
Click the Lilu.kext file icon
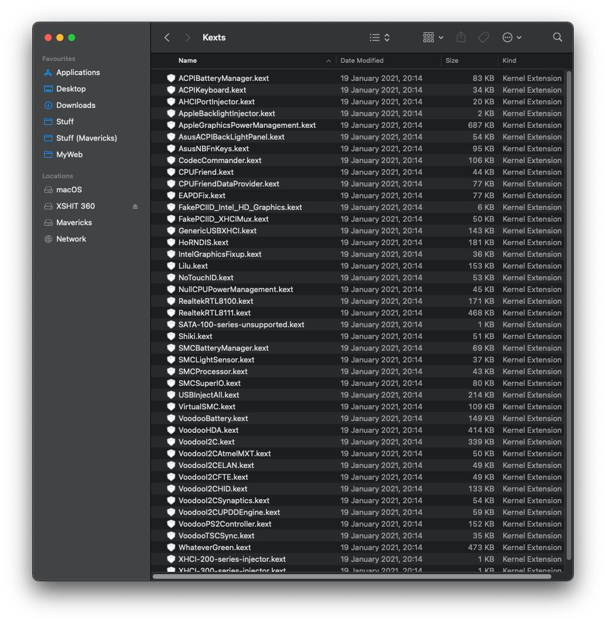(171, 266)
